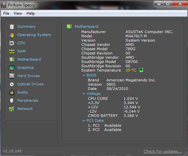
Task: Select -12V reading -6.144 V
Action: (132, 111)
